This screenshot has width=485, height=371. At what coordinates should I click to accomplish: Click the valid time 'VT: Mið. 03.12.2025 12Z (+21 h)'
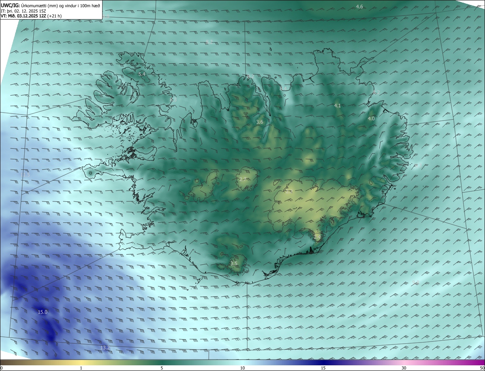[x=31, y=16]
